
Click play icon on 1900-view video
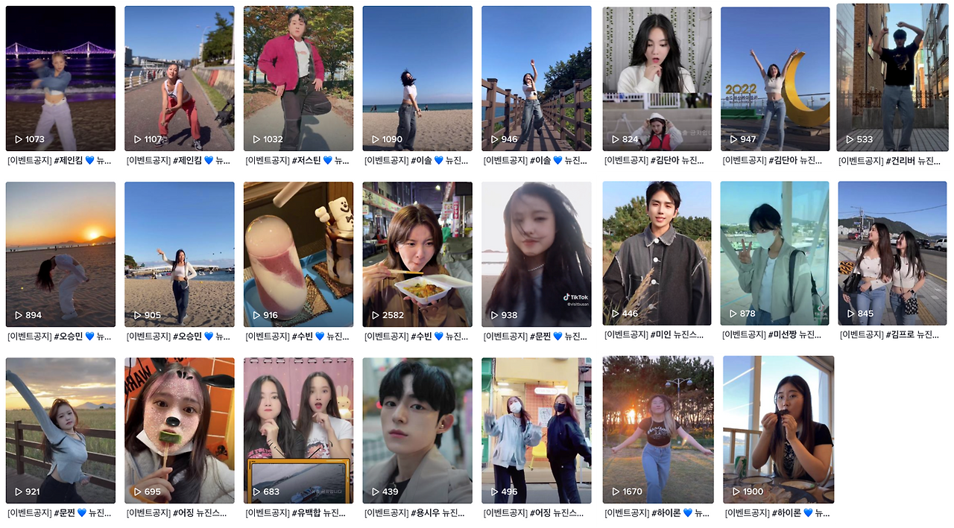coord(737,492)
